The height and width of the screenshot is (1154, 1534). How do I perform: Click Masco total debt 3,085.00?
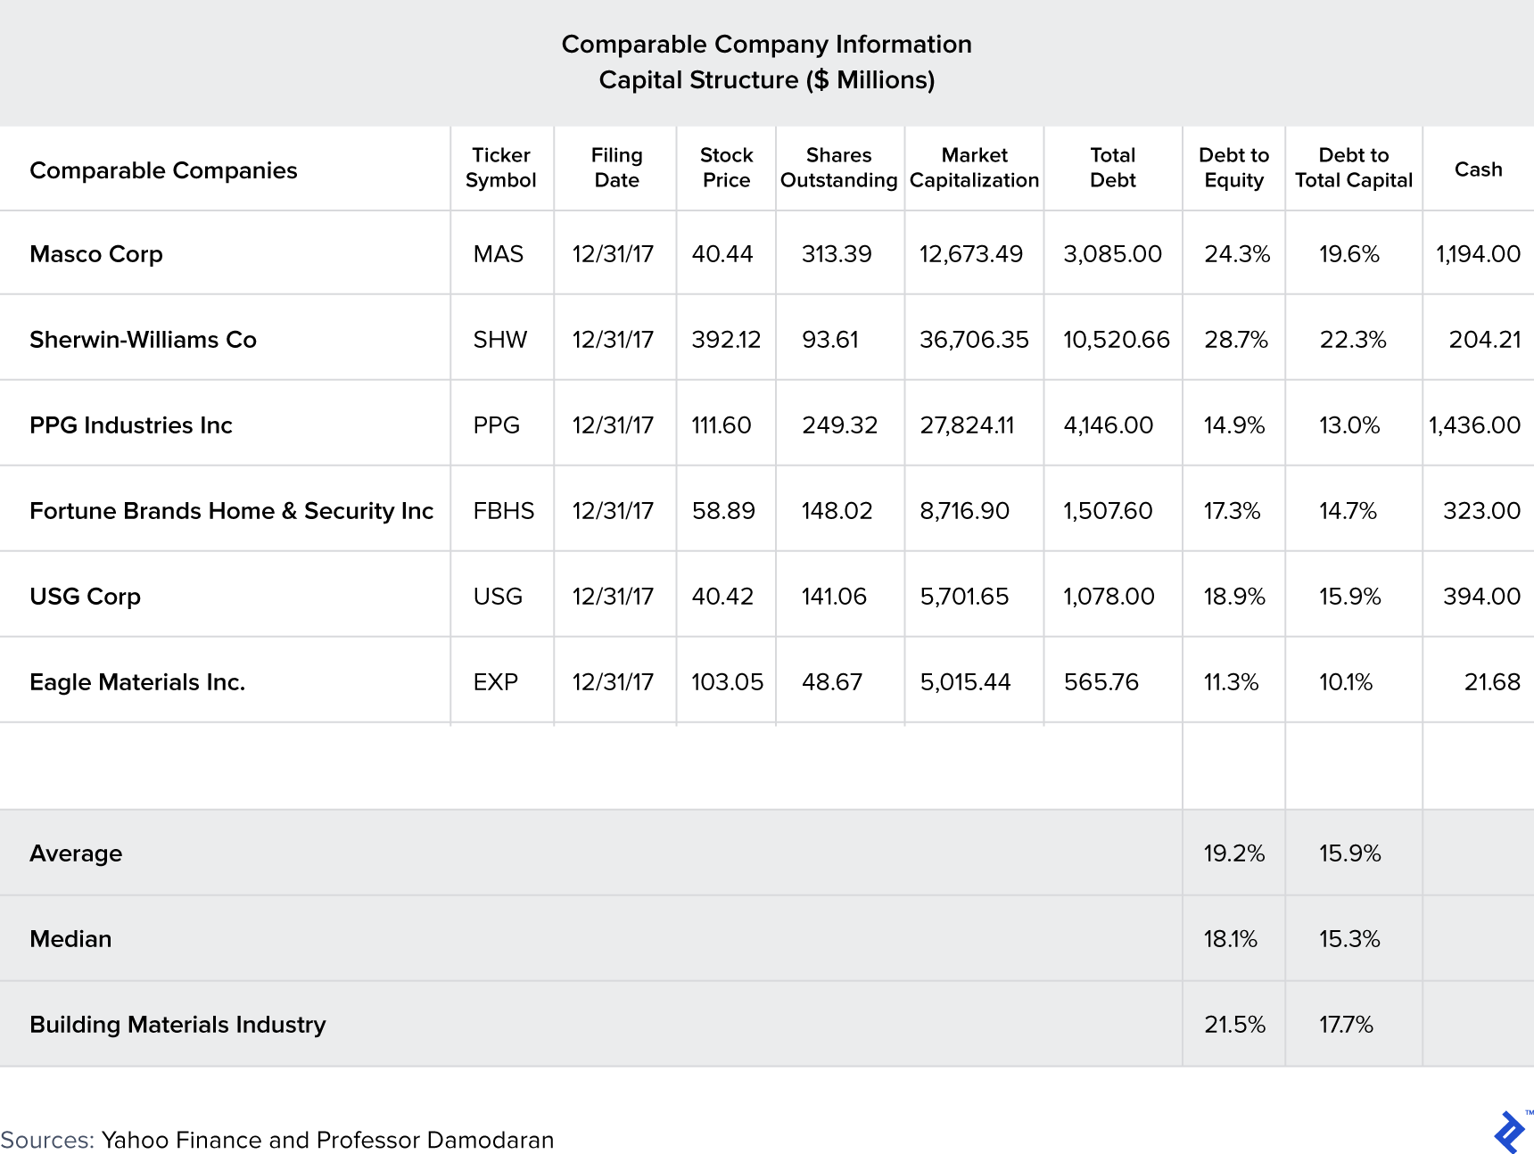click(x=1112, y=254)
